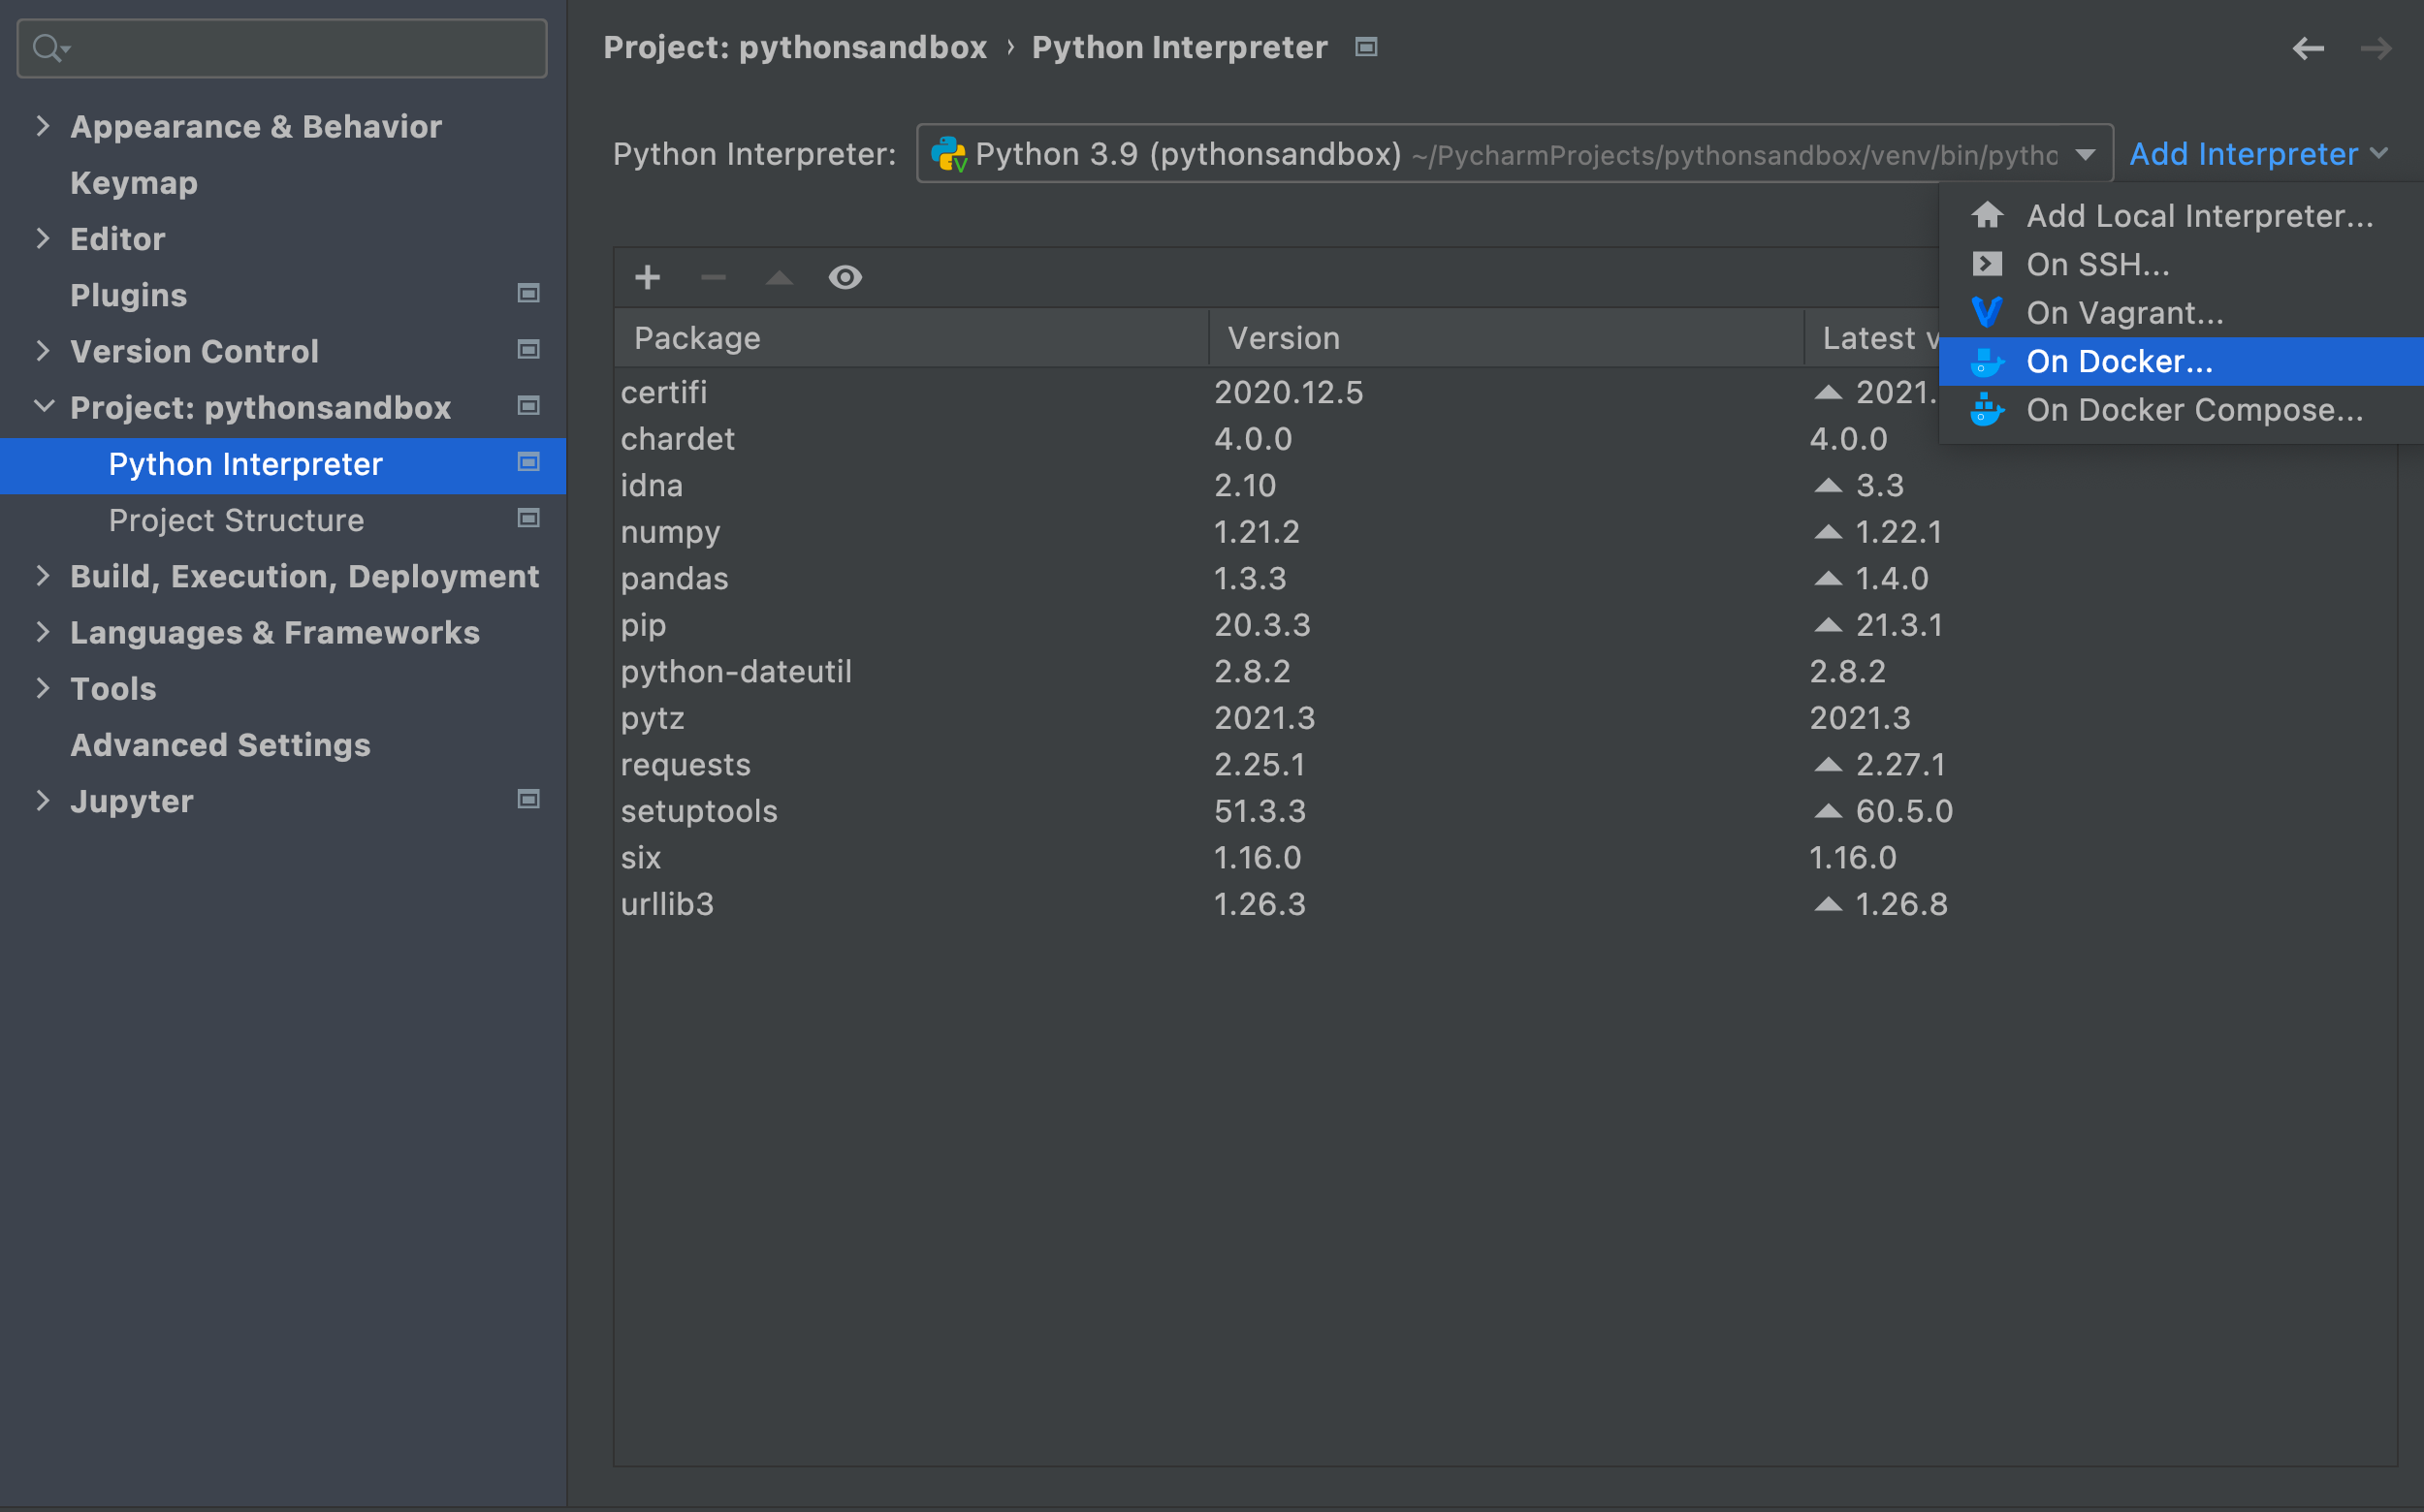Select the requests package row
Viewport: 2424px width, 1512px height.
[x=1506, y=764]
